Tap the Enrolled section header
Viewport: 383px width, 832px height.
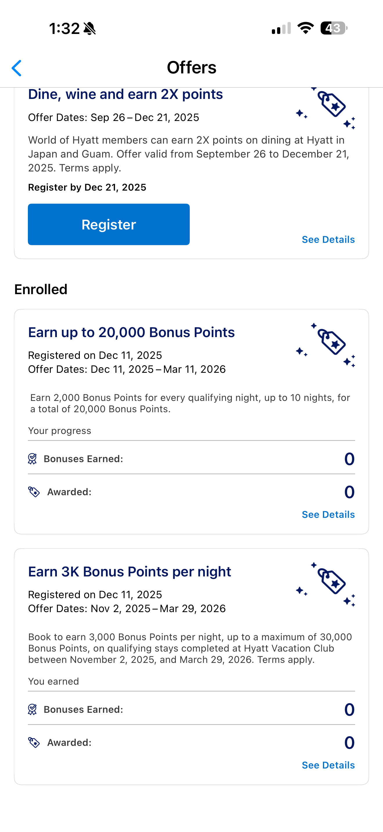click(41, 290)
